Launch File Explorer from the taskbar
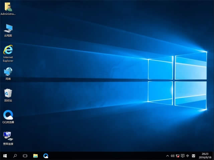 click(35, 156)
